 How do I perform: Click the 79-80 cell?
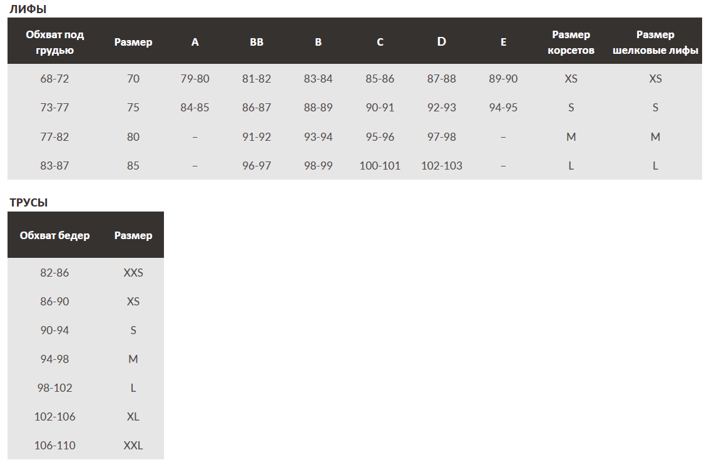pos(195,79)
